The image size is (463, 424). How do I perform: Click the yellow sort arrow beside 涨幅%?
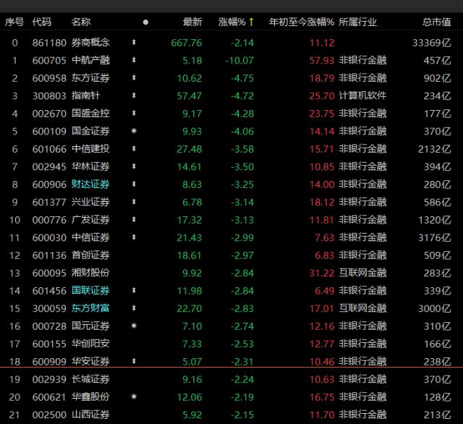[x=251, y=22]
